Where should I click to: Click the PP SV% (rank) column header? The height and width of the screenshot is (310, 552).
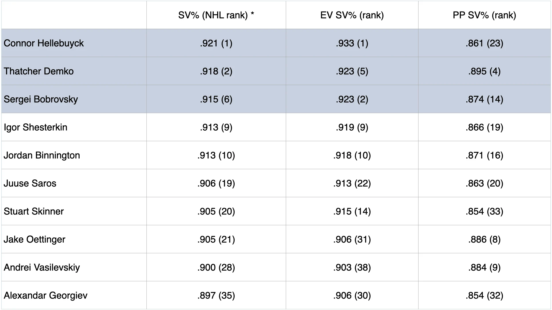[484, 15]
